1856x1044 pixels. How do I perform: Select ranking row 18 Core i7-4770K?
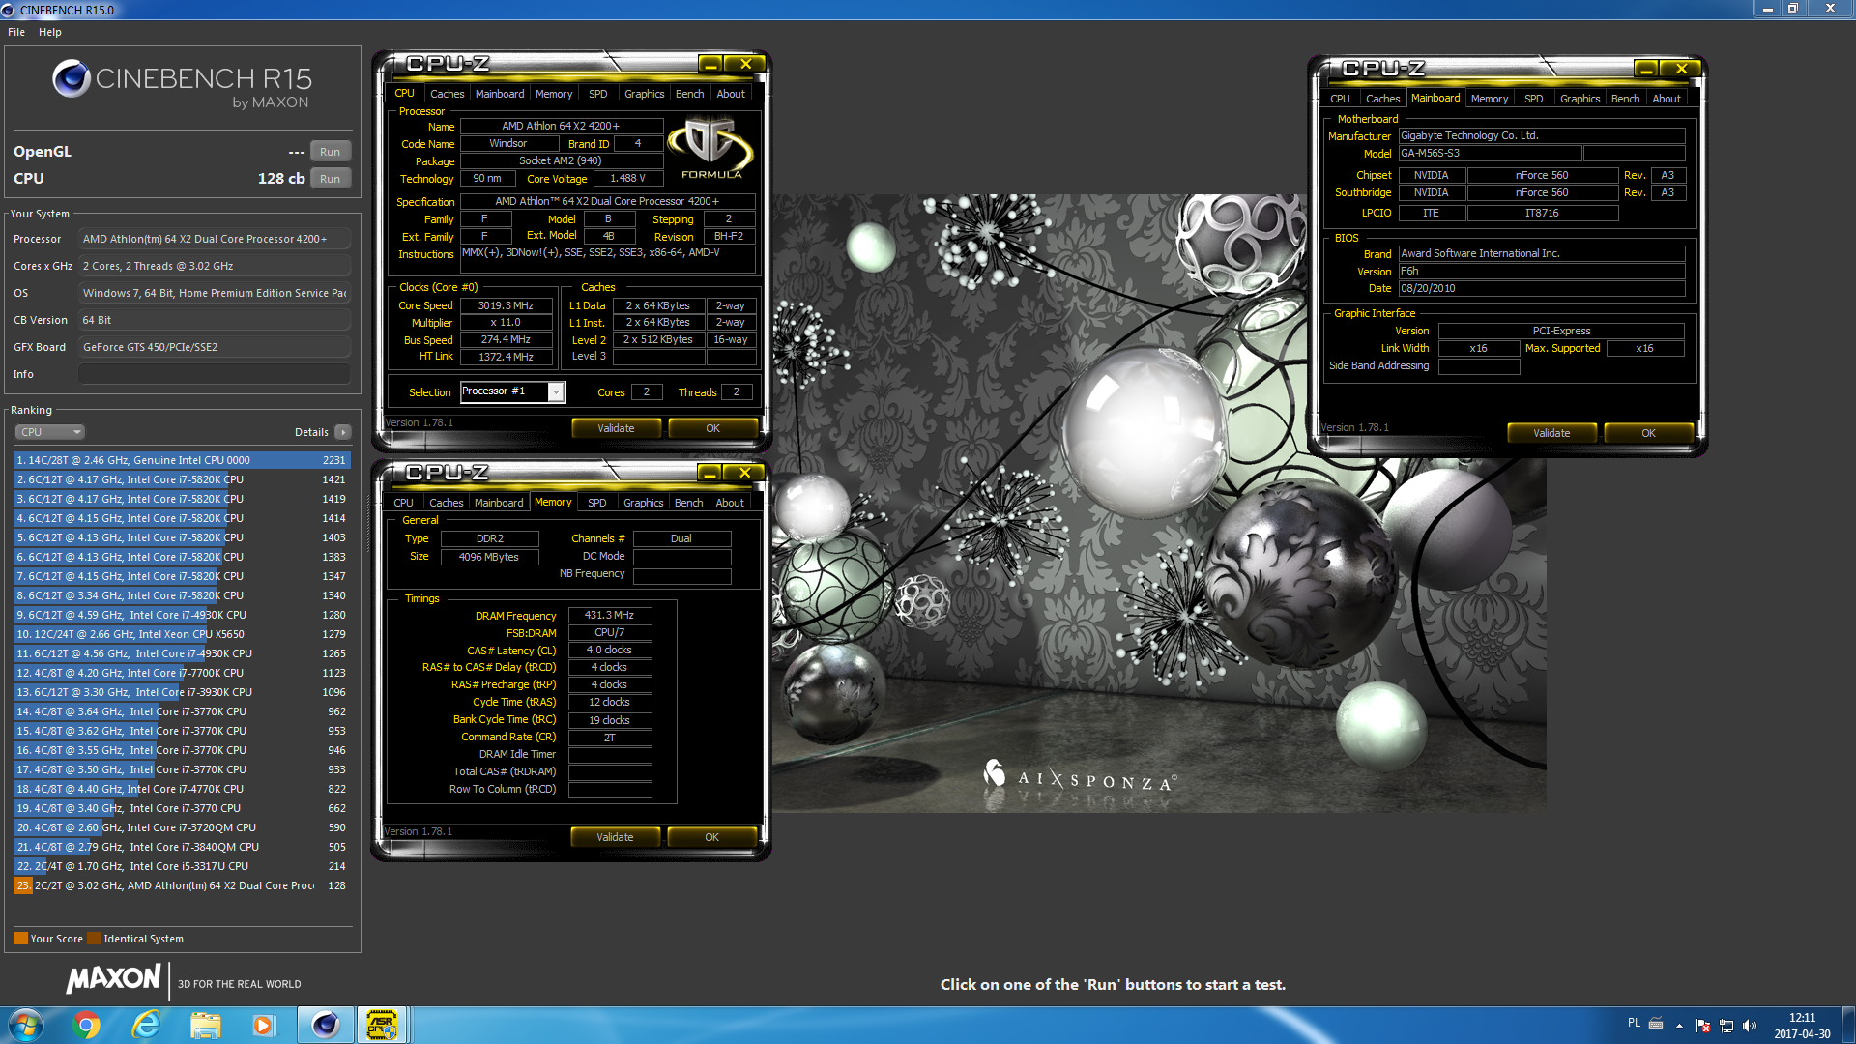[182, 789]
